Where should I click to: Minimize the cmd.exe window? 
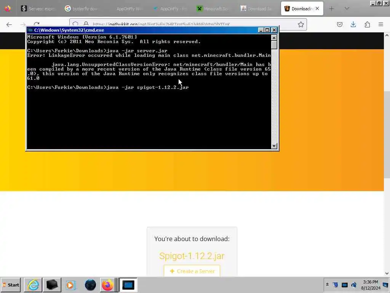[261, 30]
